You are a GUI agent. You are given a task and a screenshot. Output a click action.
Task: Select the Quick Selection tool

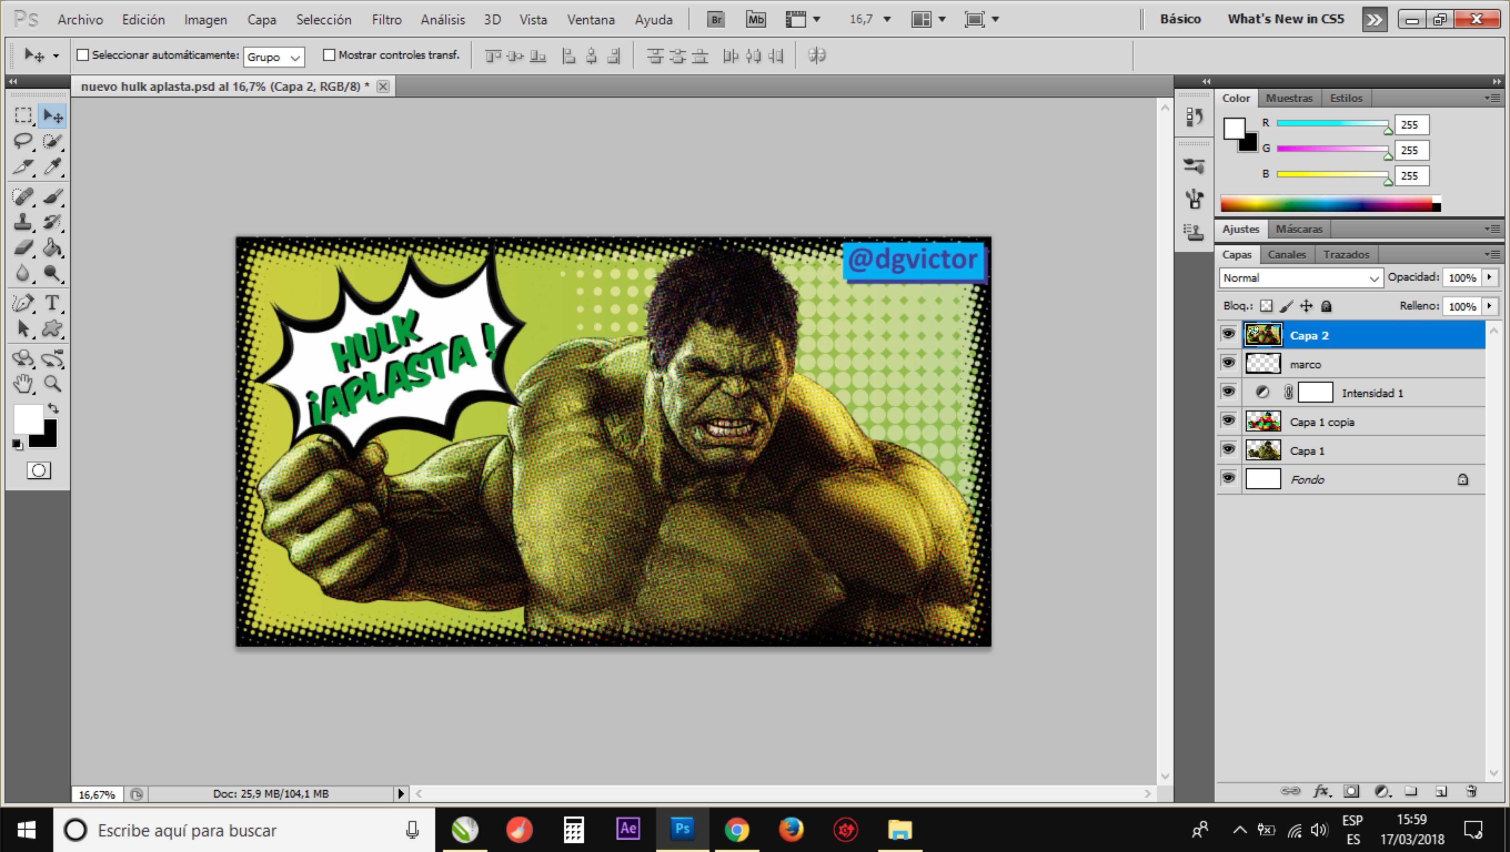pyautogui.click(x=52, y=141)
